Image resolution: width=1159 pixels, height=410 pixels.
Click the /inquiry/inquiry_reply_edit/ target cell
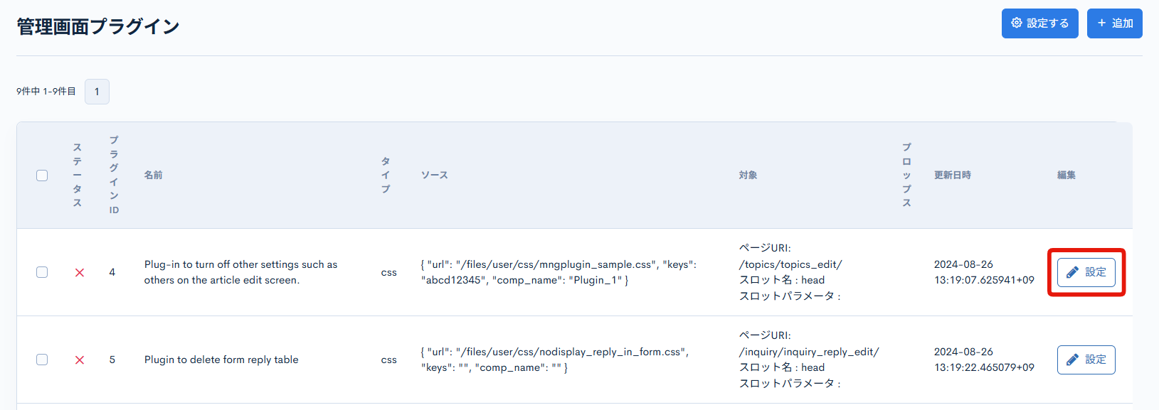(x=809, y=352)
